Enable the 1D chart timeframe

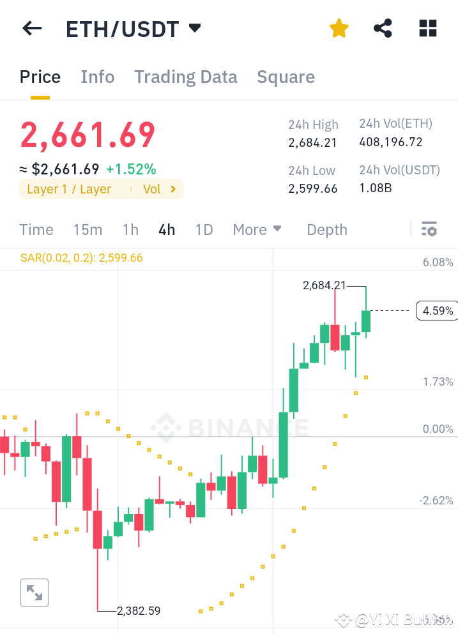(x=204, y=229)
